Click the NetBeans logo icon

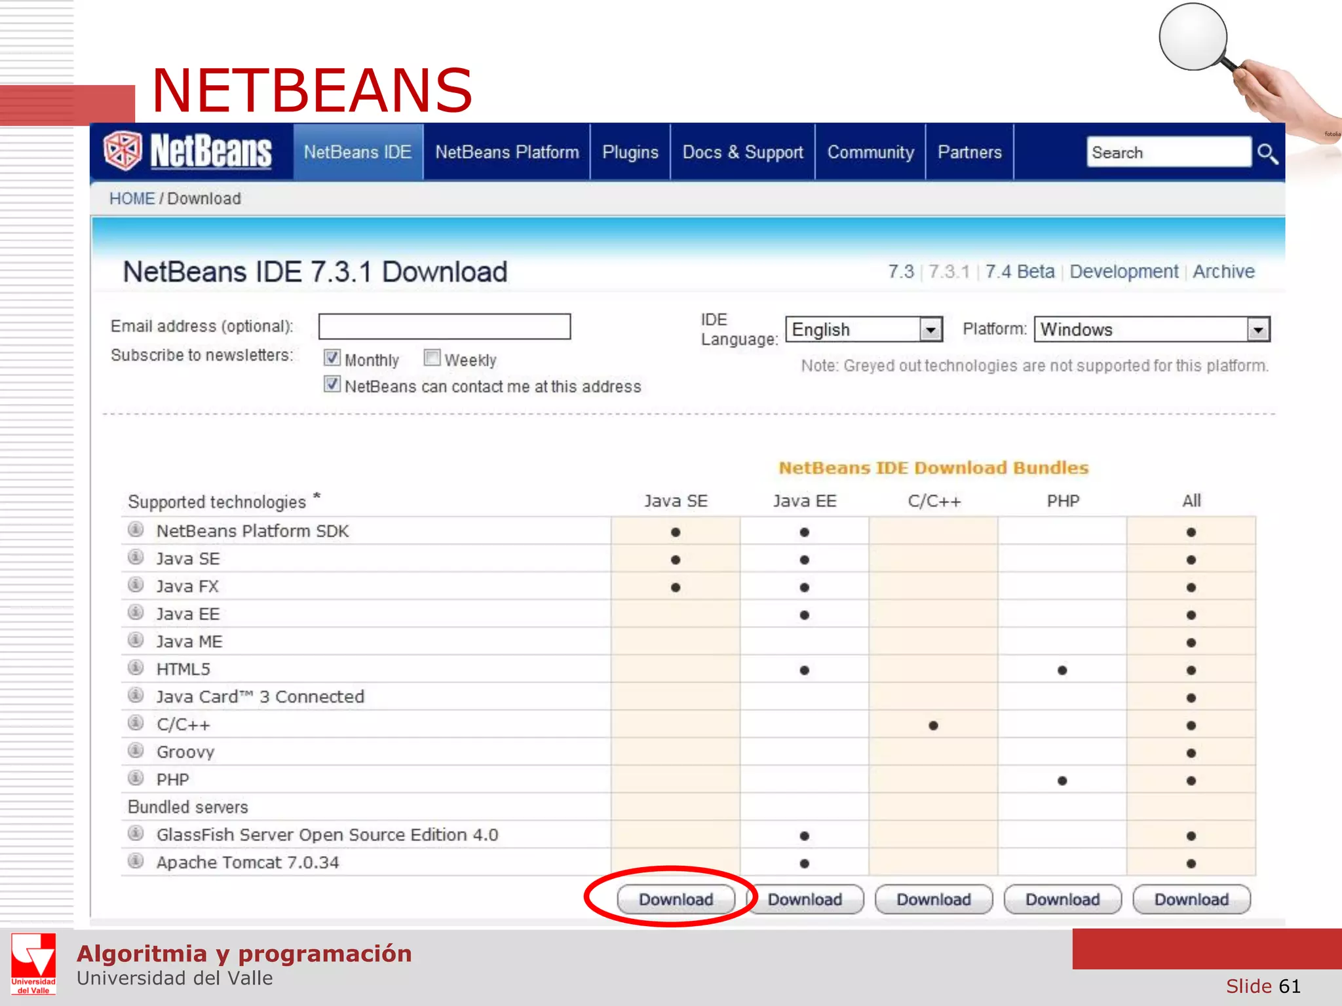pos(123,151)
